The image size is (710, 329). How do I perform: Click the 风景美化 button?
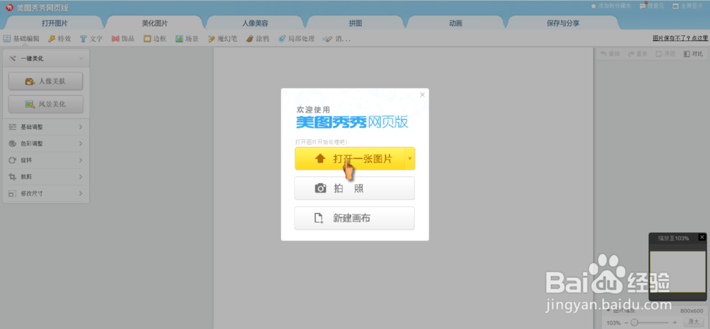point(45,104)
